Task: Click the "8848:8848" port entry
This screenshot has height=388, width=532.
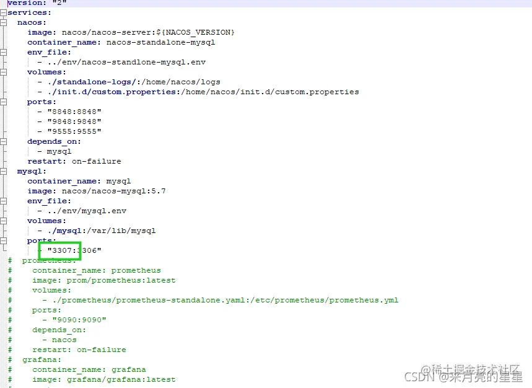Action: (74, 112)
